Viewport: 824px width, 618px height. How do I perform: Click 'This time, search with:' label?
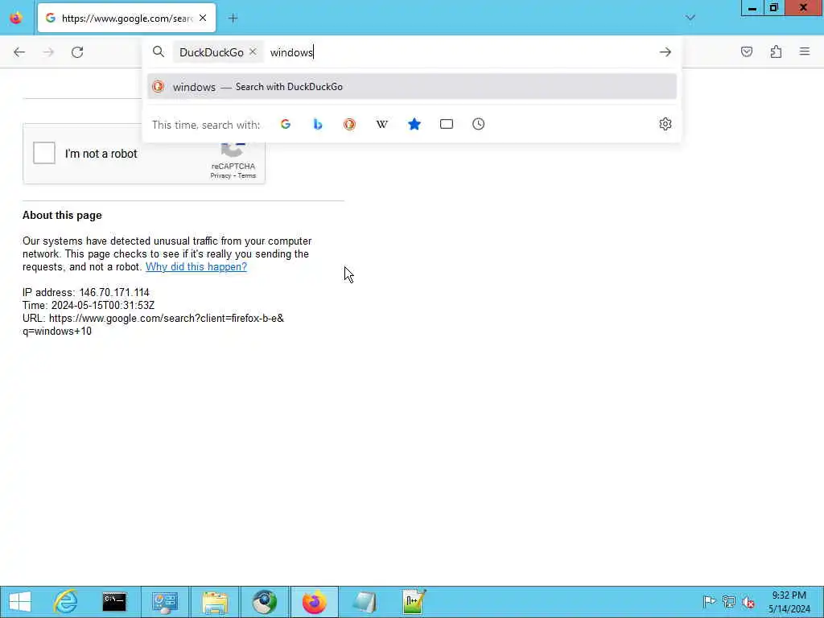(x=206, y=125)
